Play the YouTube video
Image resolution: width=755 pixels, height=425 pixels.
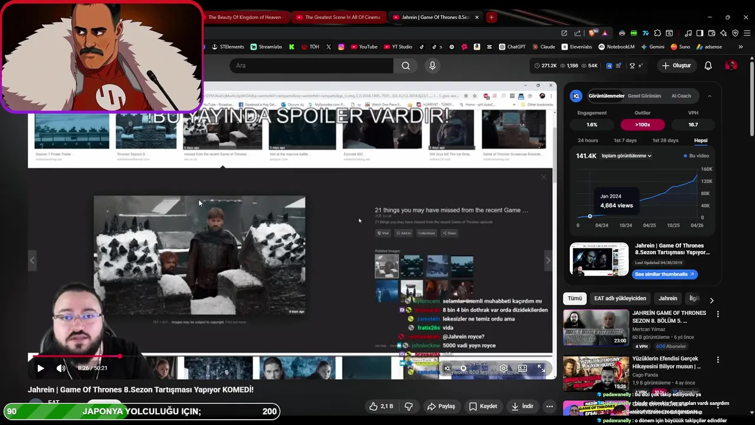click(41, 368)
